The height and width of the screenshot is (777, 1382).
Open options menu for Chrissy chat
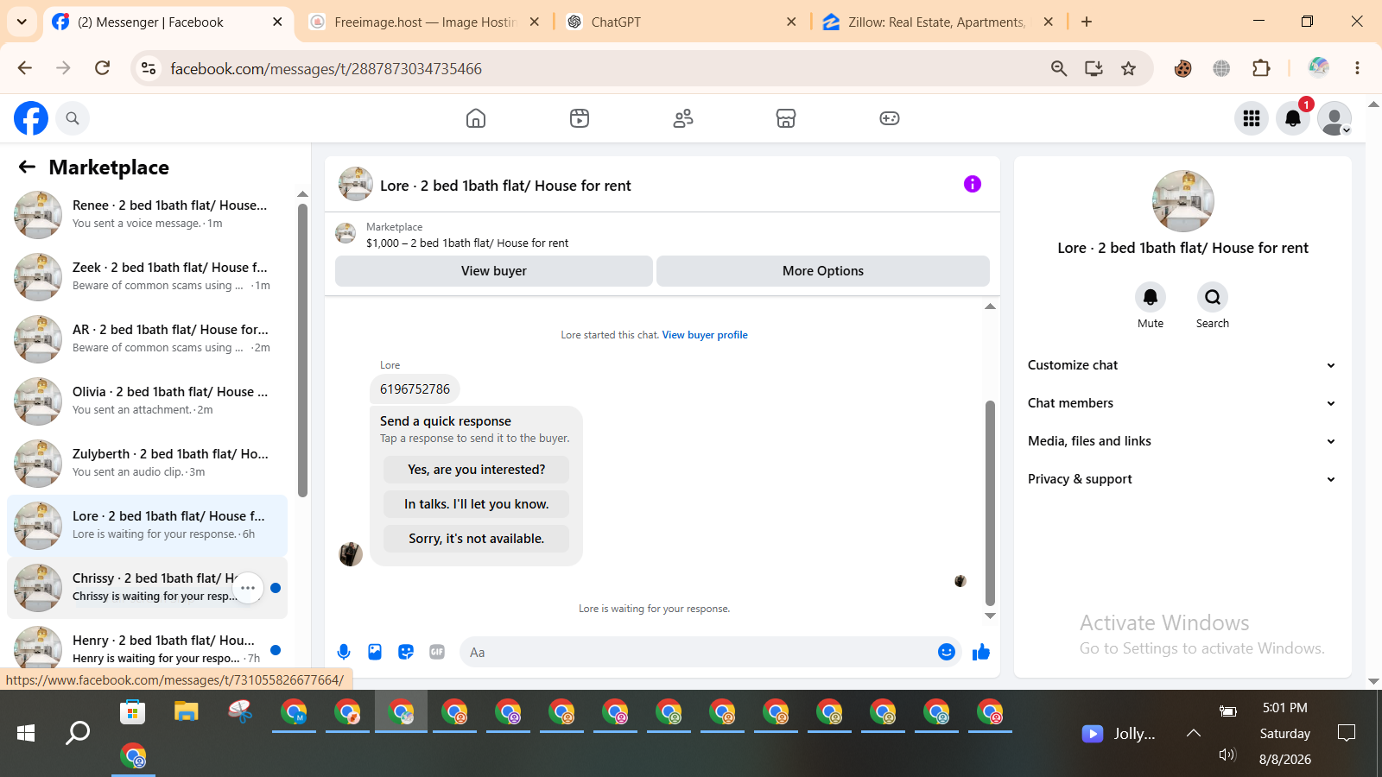pos(248,588)
